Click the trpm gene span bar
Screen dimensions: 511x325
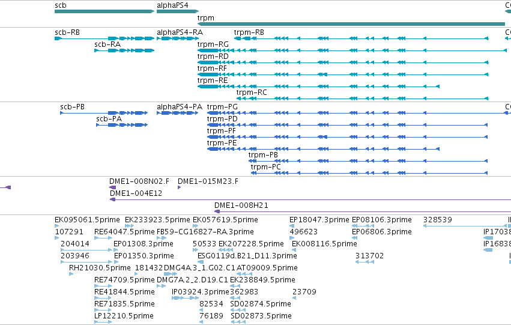tap(351, 24)
